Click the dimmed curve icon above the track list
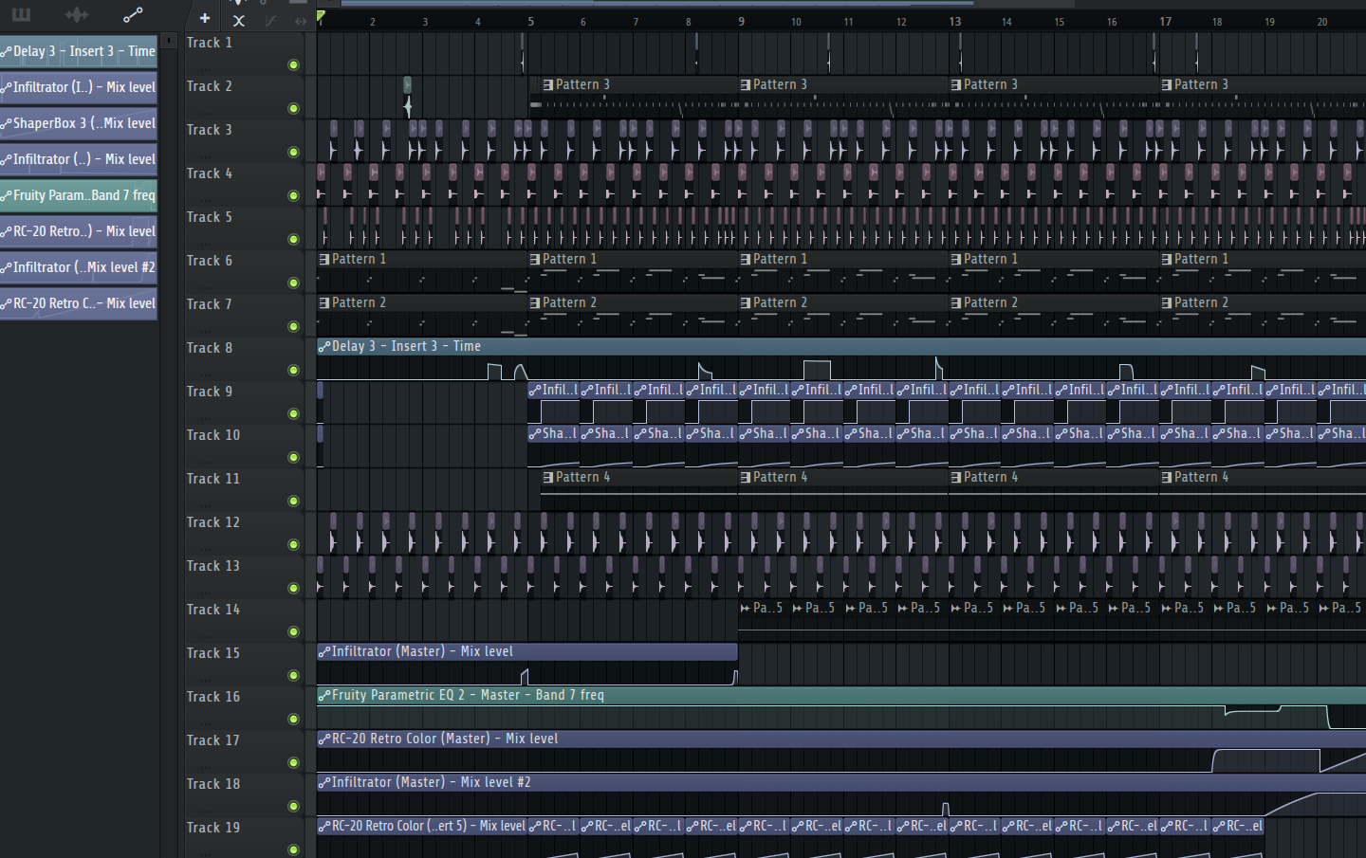This screenshot has height=858, width=1366. coord(270,20)
